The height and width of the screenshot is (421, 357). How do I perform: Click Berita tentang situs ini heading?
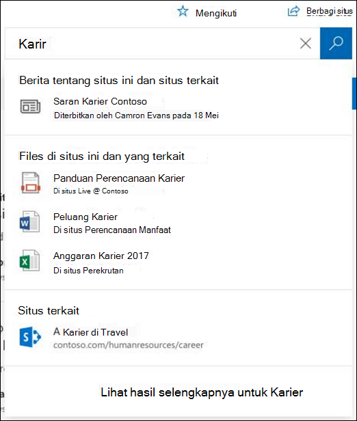click(119, 80)
